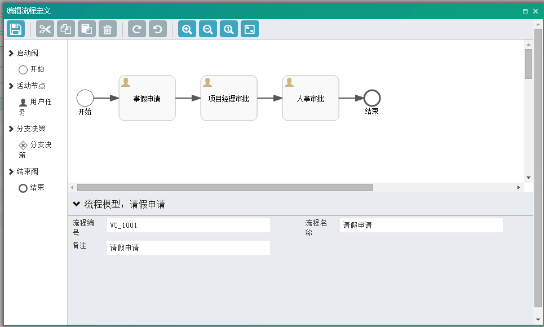The image size is (544, 327).
Task: Click the Save floppy-disk icon
Action: tap(16, 29)
